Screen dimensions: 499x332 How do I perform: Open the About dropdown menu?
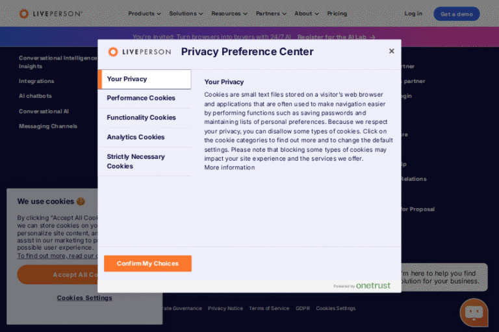click(306, 14)
